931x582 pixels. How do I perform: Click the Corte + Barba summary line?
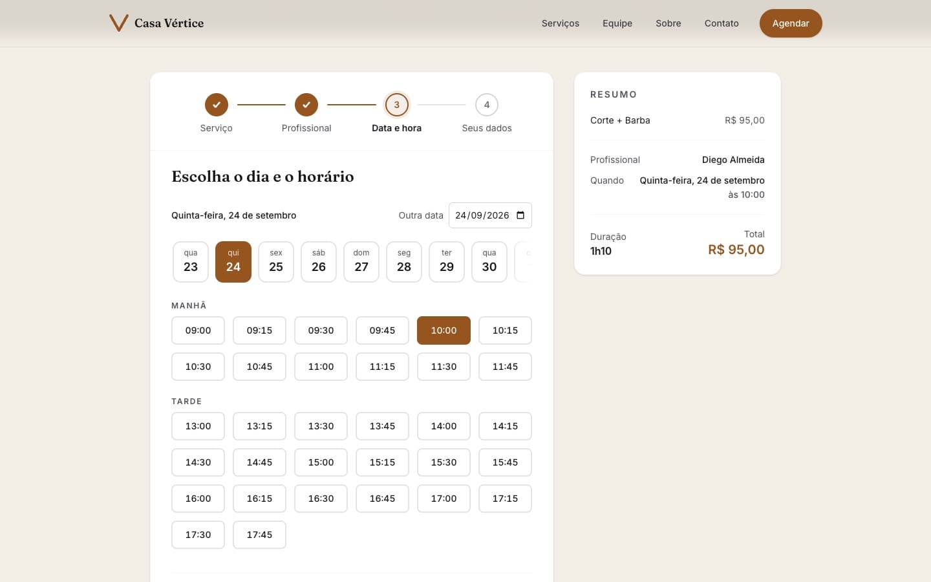(x=678, y=120)
